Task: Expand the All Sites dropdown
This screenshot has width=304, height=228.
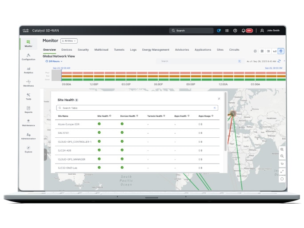Action: [68, 40]
